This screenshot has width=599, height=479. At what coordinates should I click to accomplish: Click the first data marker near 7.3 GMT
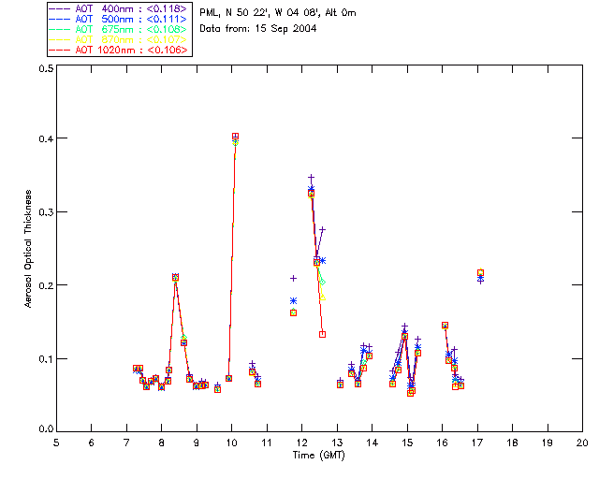pos(137,369)
